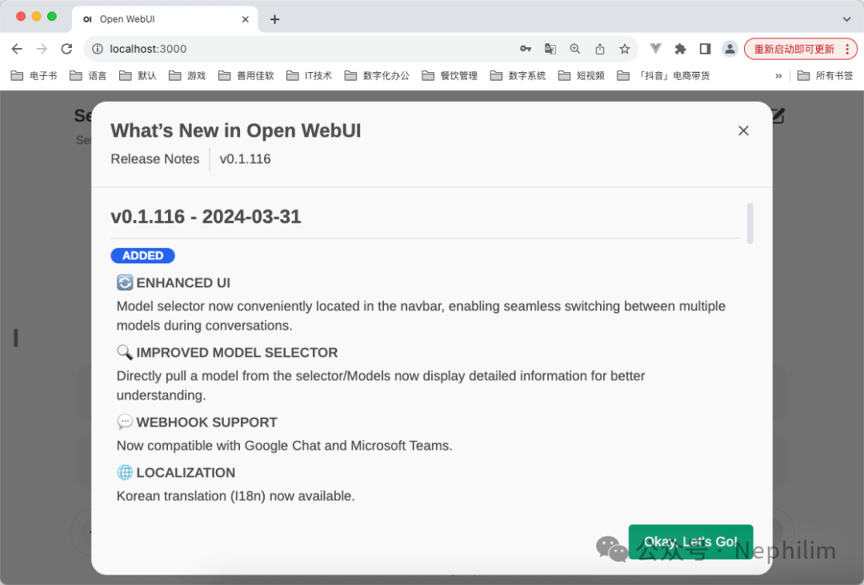The width and height of the screenshot is (864, 585).
Task: Toggle the browser side panel
Action: click(705, 49)
